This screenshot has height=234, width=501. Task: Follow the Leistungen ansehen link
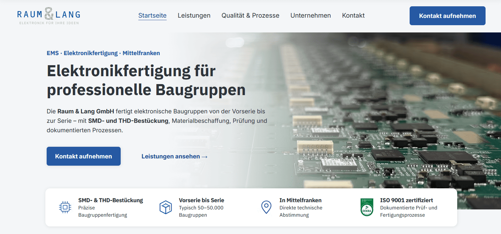(x=175, y=157)
